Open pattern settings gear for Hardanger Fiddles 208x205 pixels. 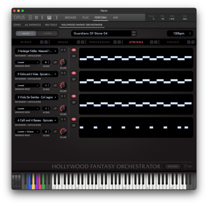(74, 56)
